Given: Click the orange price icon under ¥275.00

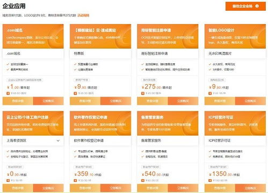Looking at the screenshot, I should [x=143, y=93].
